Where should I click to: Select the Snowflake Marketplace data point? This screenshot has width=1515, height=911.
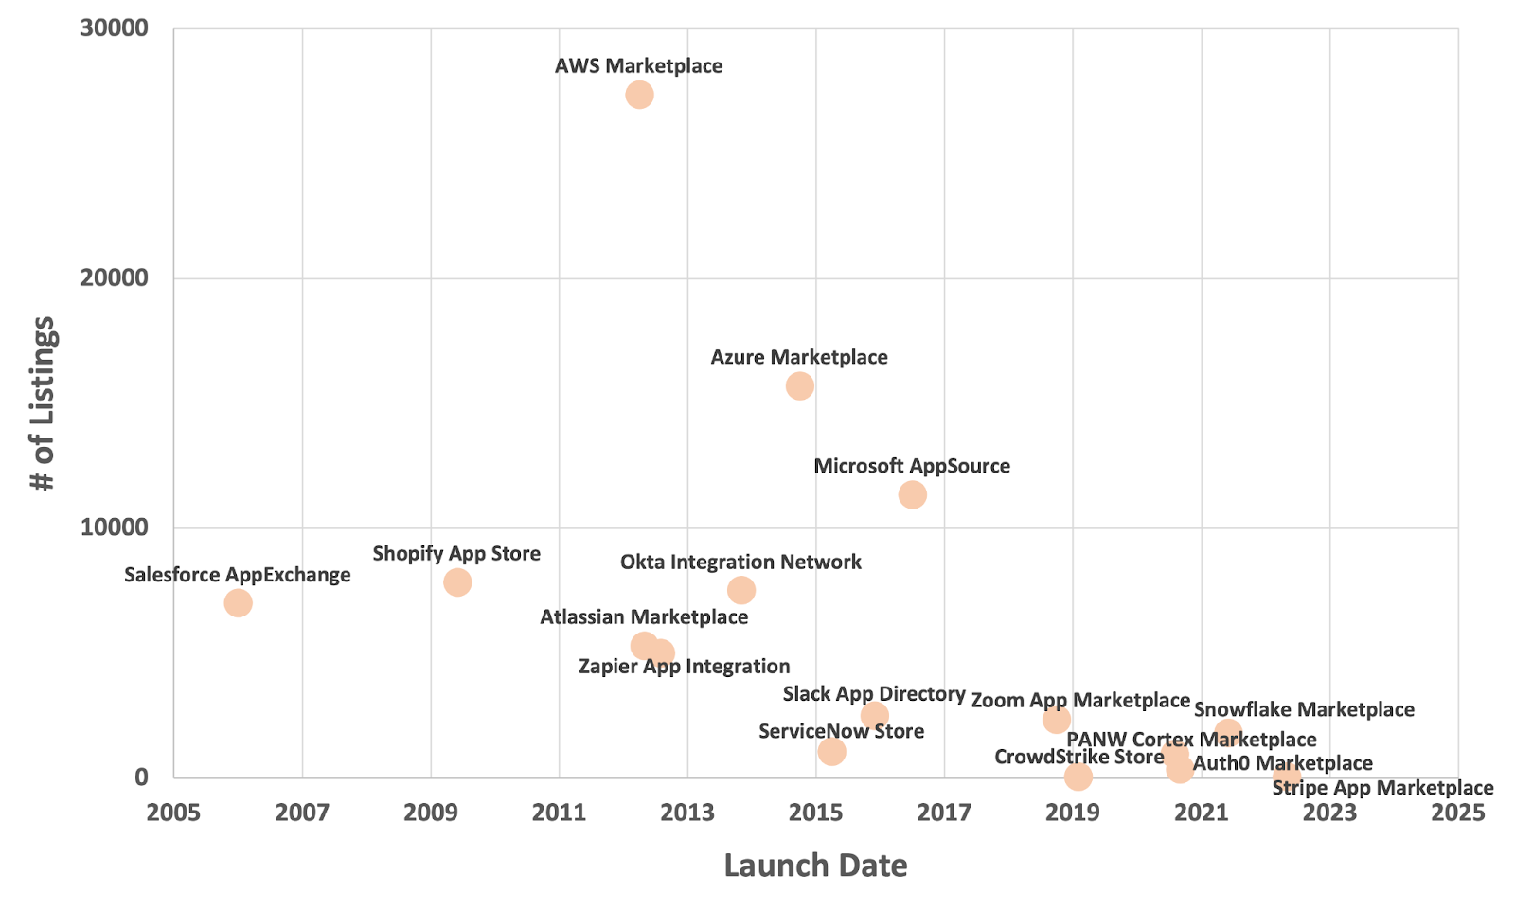[x=1228, y=732]
